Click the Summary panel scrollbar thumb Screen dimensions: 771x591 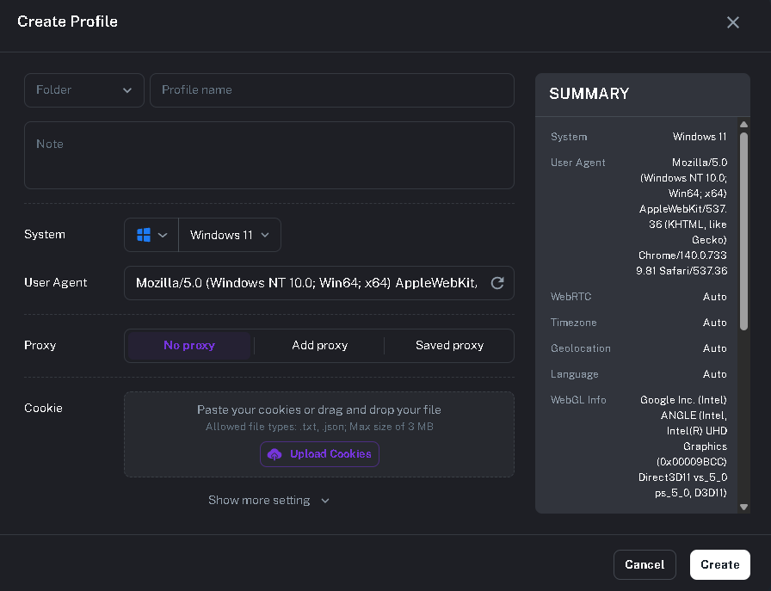coord(743,230)
